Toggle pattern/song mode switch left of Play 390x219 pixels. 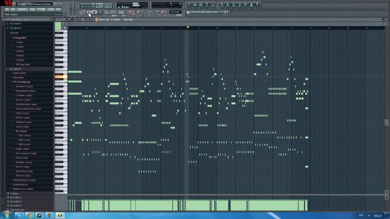(x=82, y=12)
